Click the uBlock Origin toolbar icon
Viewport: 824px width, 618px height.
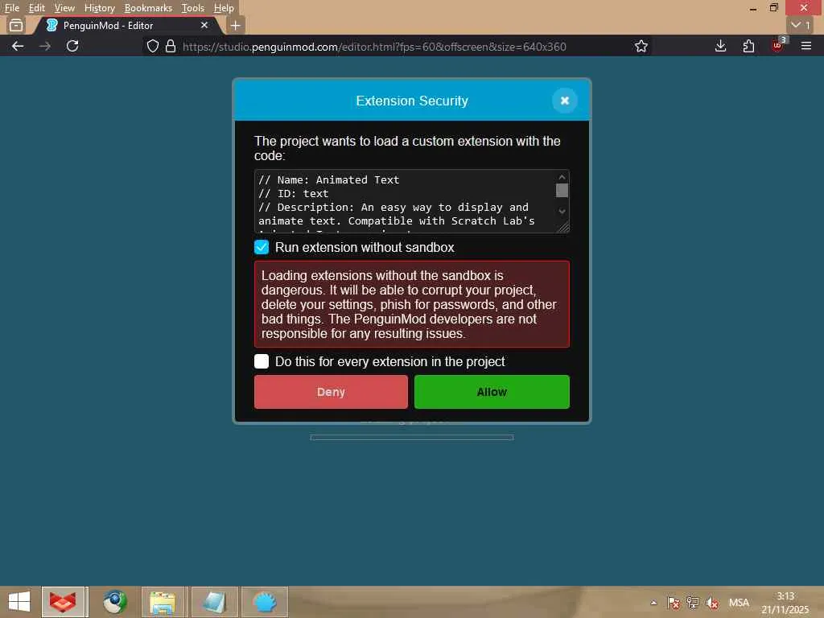click(x=778, y=45)
